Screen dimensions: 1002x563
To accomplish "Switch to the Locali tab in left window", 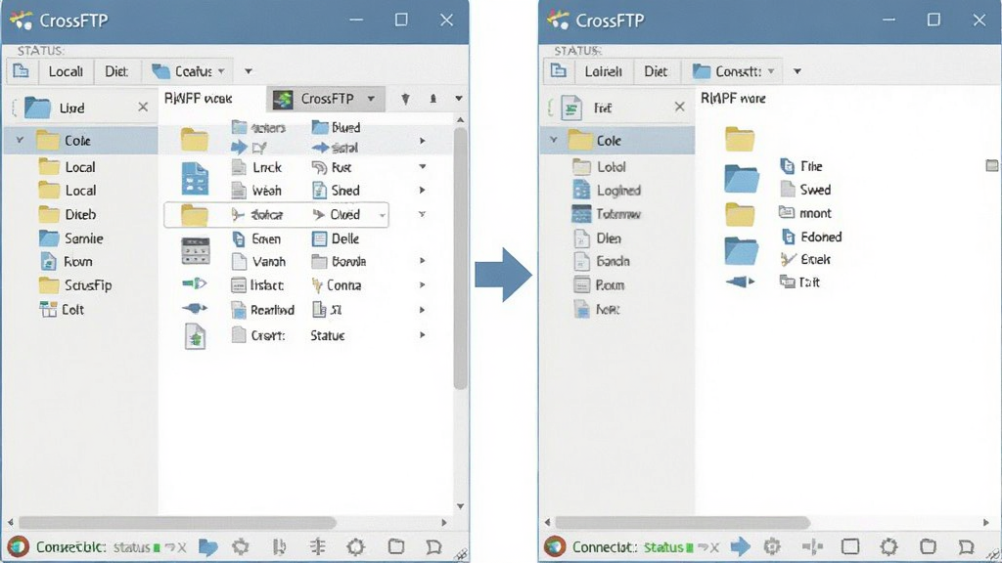I will (x=66, y=70).
